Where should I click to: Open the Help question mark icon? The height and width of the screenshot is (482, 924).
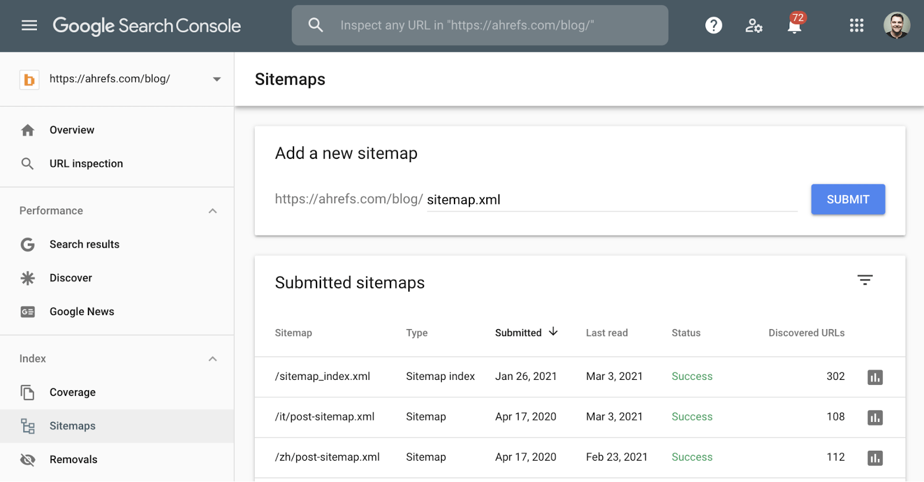pos(713,25)
